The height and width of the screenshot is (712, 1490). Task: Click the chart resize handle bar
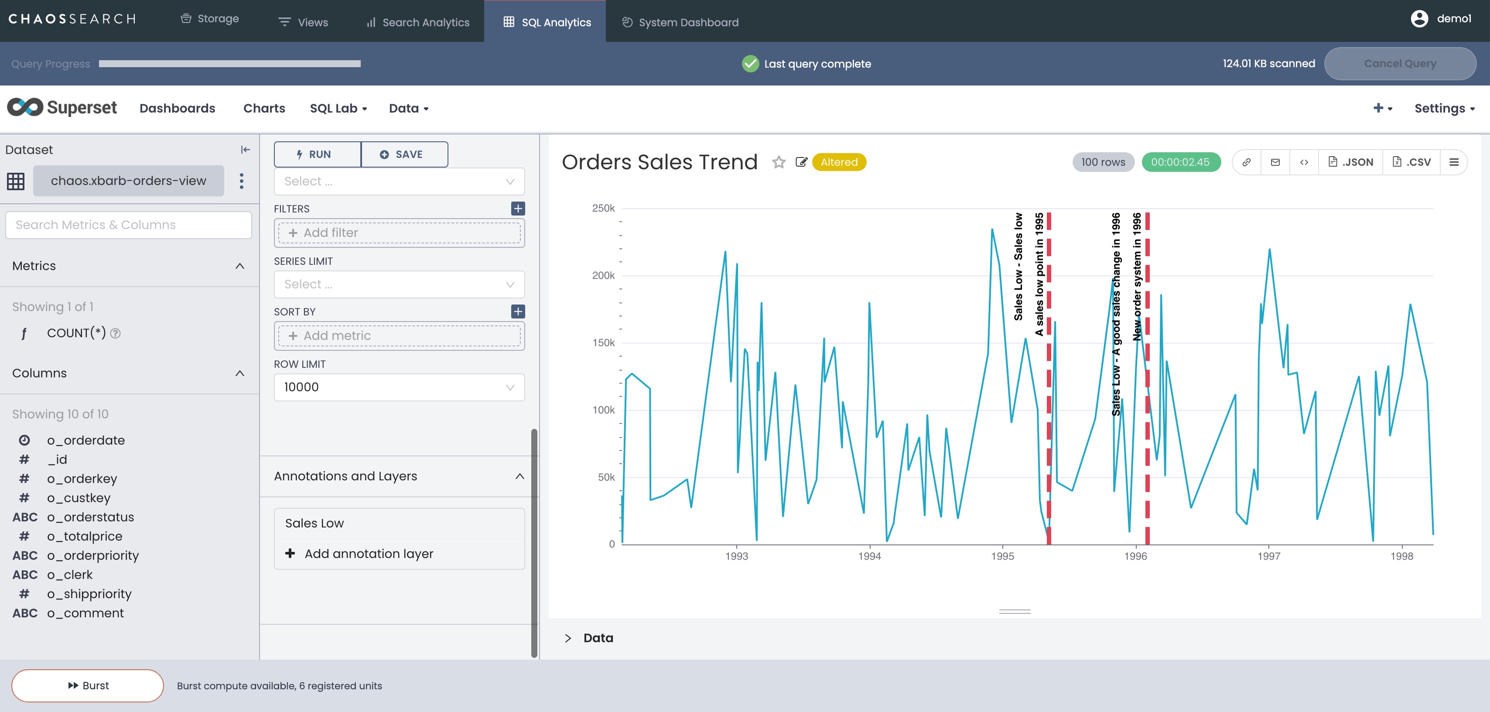1015,611
